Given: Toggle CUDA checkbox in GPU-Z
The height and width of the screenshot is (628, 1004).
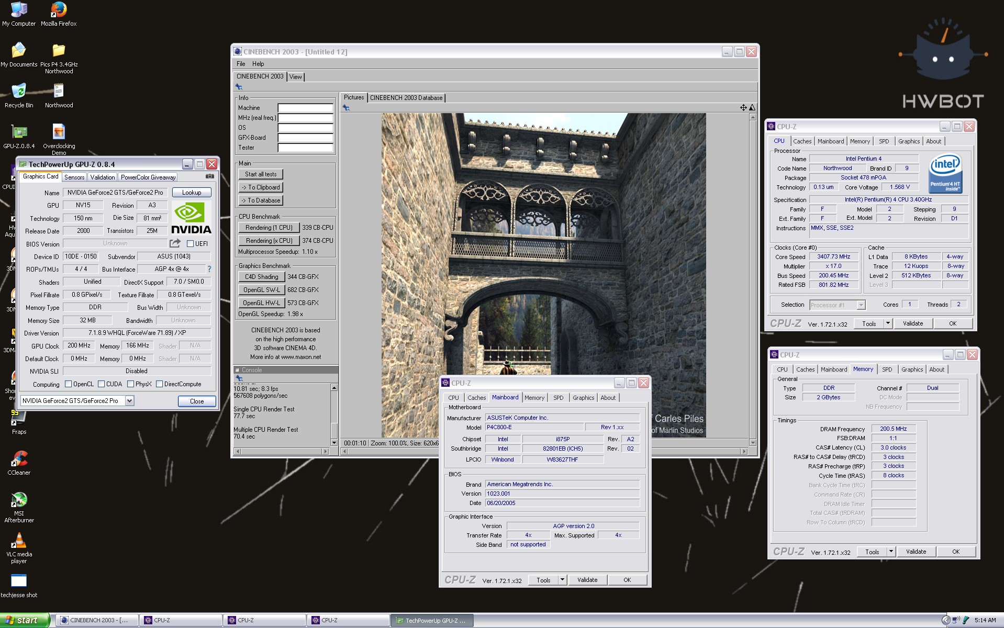Looking at the screenshot, I should [101, 384].
